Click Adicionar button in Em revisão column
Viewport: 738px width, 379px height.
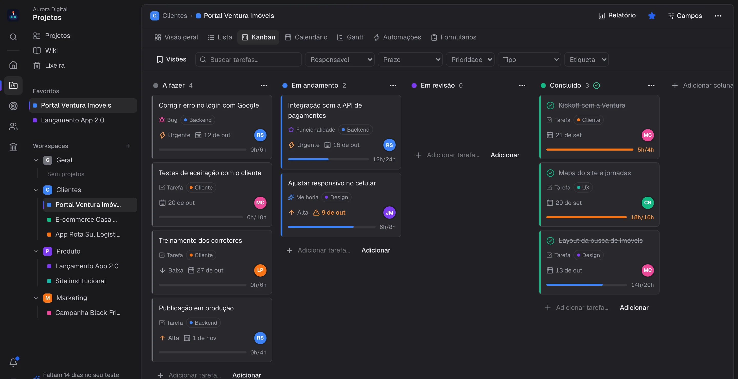[x=505, y=155]
